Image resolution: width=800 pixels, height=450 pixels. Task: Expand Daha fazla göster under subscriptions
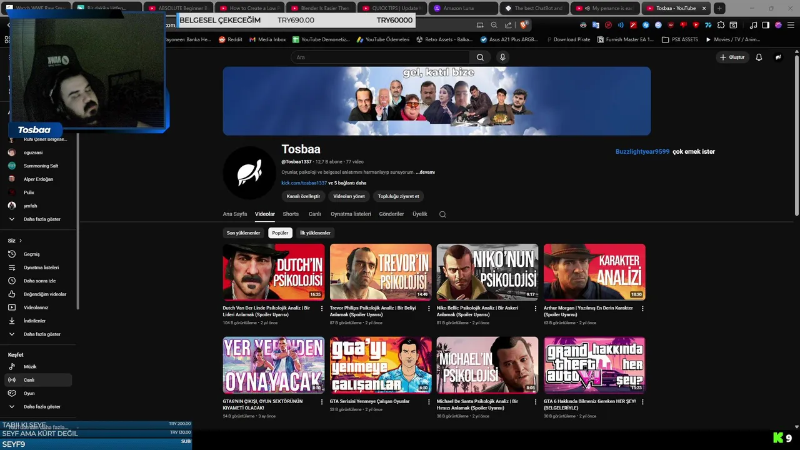click(39, 219)
